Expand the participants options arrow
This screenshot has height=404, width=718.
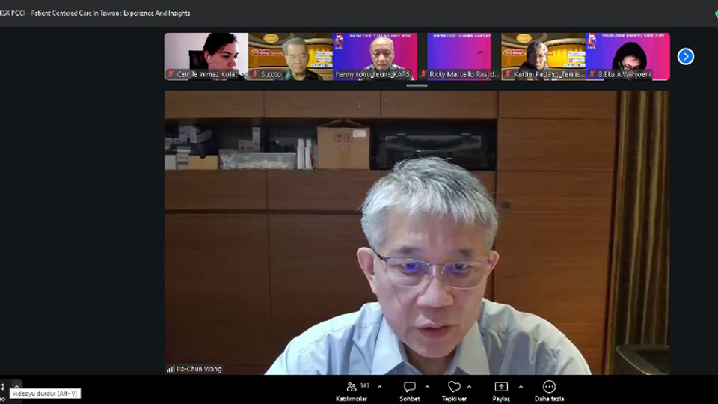click(x=380, y=387)
